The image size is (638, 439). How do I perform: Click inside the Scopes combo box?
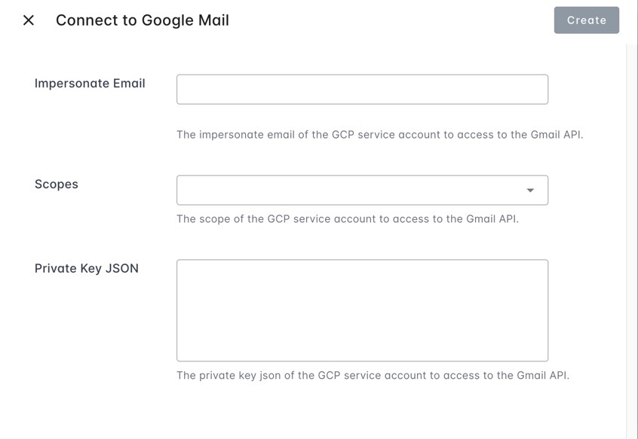(347, 191)
